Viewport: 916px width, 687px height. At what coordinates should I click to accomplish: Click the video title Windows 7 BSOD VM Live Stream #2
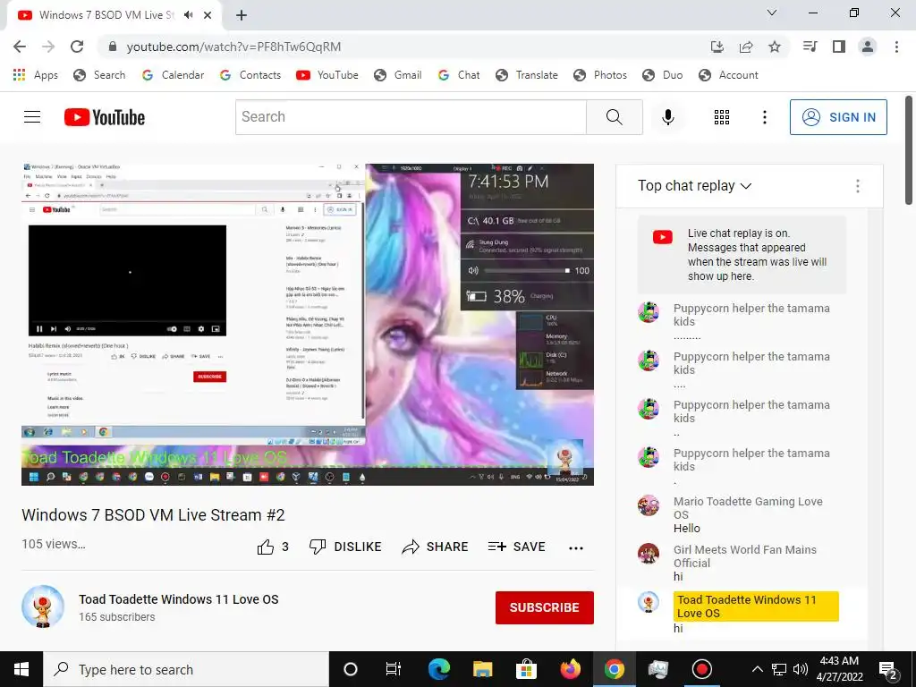153,514
